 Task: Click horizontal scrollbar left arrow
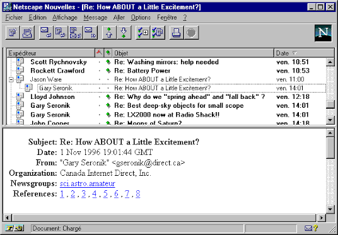tap(8, 217)
